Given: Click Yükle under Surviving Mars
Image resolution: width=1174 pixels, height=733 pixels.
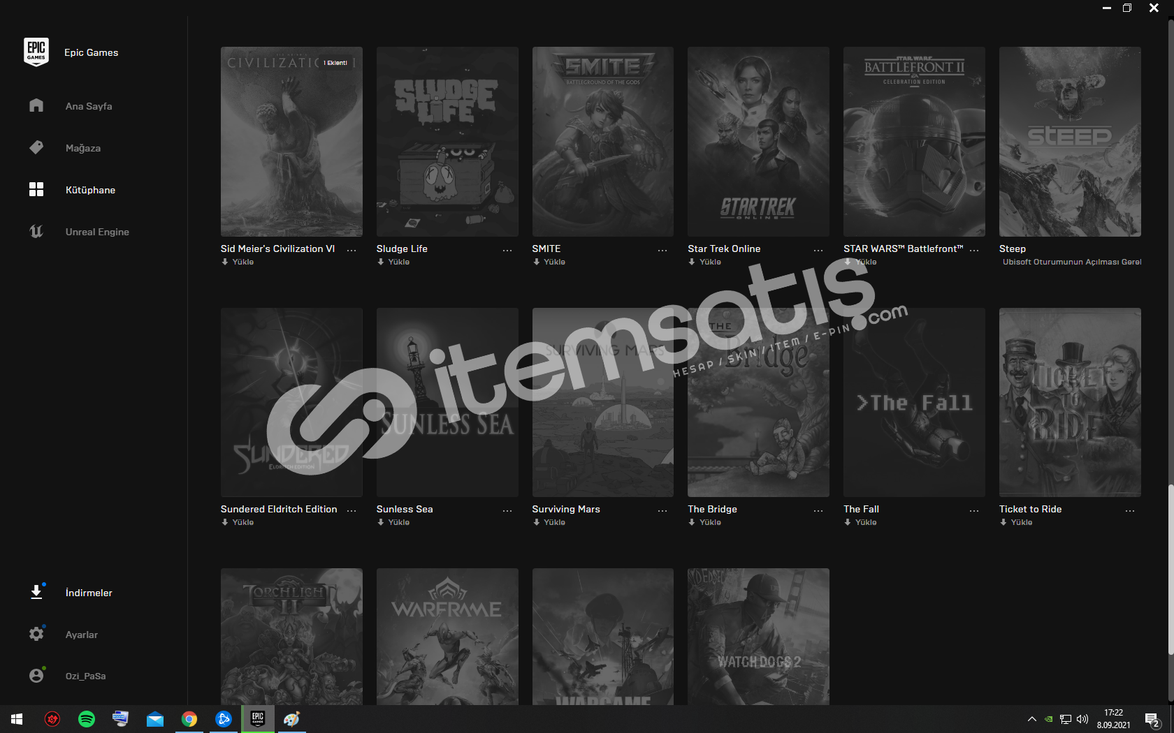Looking at the screenshot, I should pos(549,522).
